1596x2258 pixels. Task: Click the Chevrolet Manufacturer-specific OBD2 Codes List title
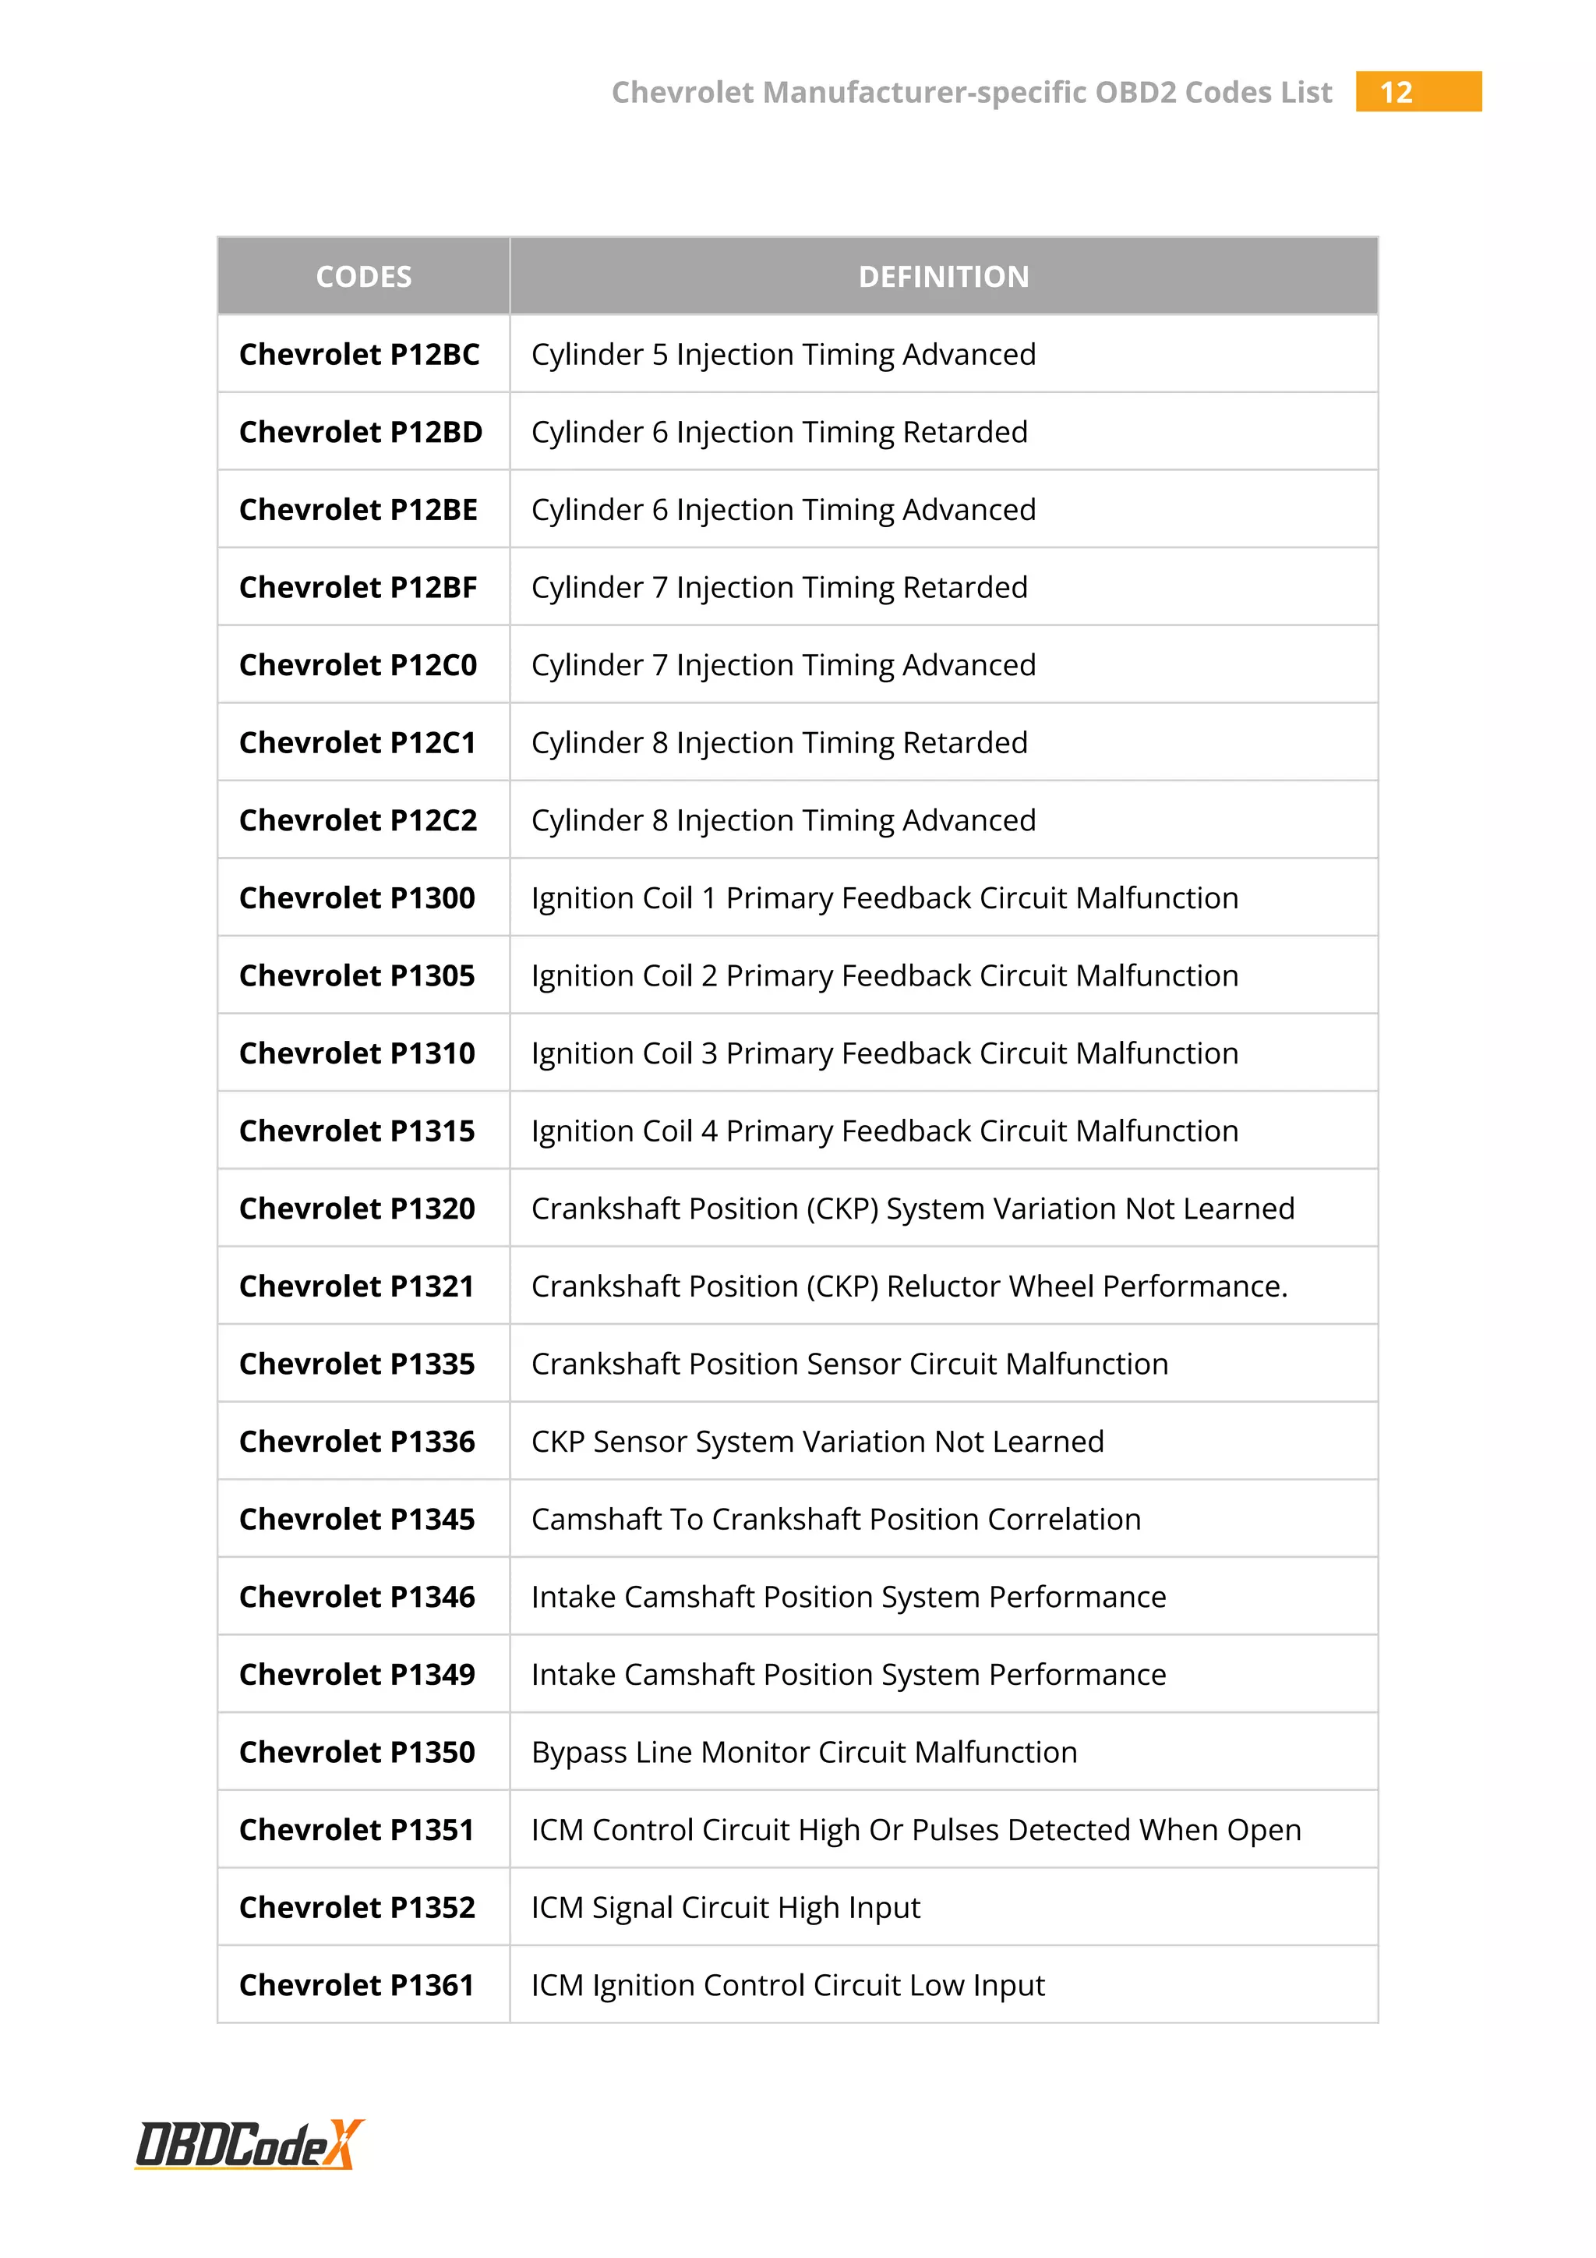click(971, 93)
